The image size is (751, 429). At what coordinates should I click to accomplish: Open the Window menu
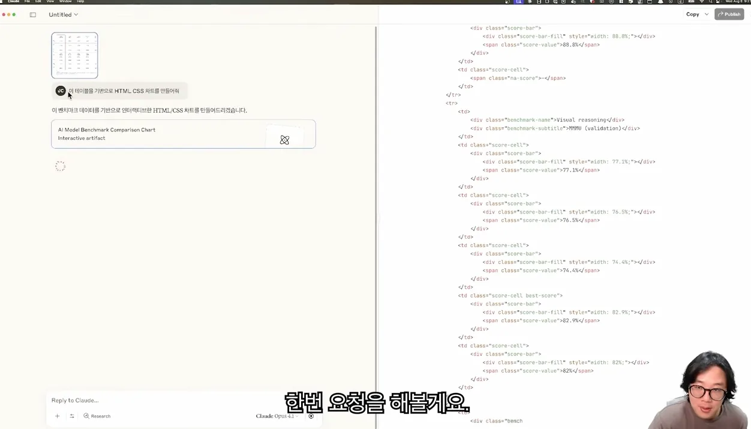tap(65, 2)
